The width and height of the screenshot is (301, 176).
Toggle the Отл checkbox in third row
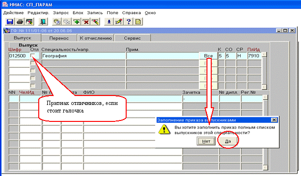click(x=33, y=71)
